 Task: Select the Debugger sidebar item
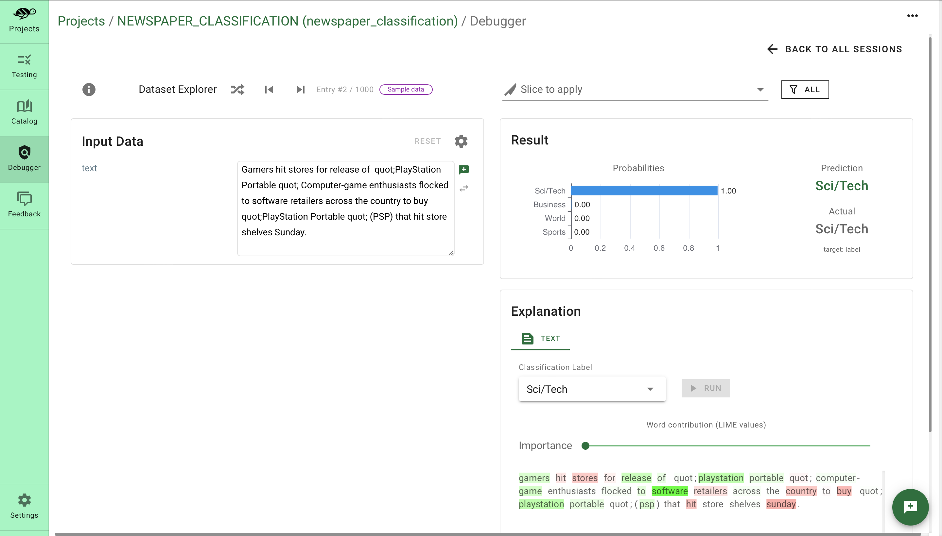pos(24,159)
